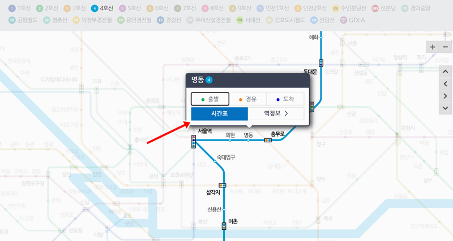Pan map right with right chevron
This screenshot has width=453, height=241.
(x=445, y=96)
